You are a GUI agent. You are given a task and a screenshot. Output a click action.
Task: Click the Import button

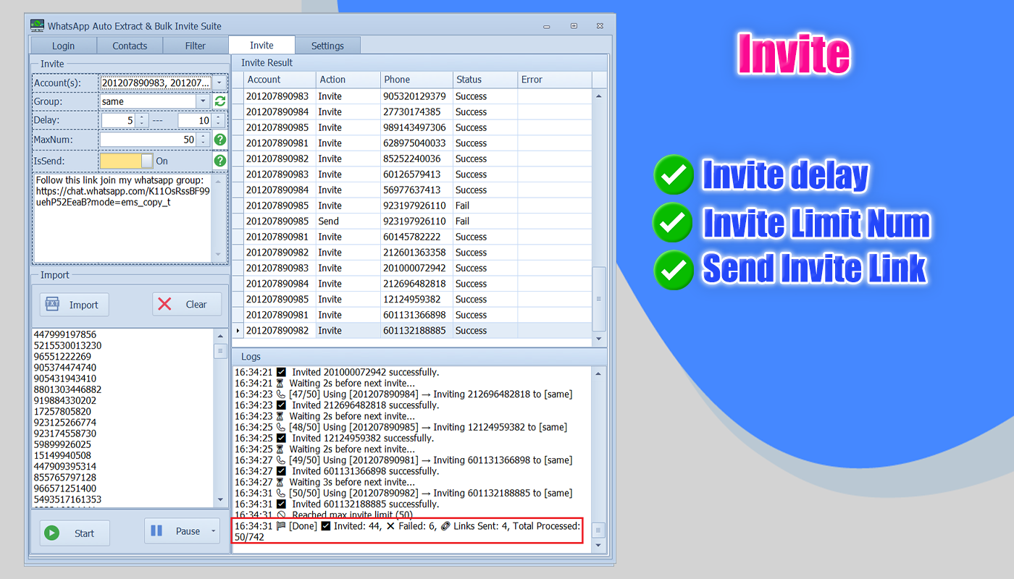click(74, 305)
